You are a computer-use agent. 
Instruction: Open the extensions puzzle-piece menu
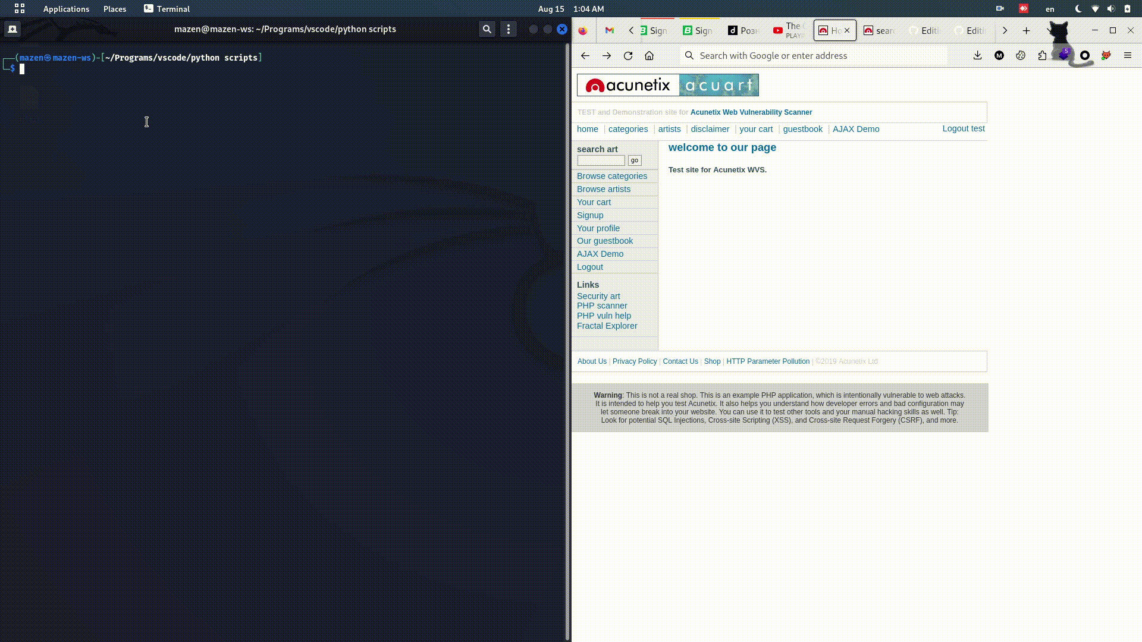coord(1042,56)
